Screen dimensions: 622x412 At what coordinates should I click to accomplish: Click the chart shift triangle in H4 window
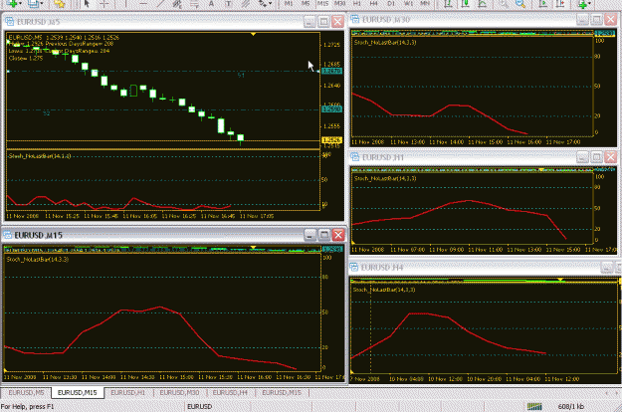[560, 280]
